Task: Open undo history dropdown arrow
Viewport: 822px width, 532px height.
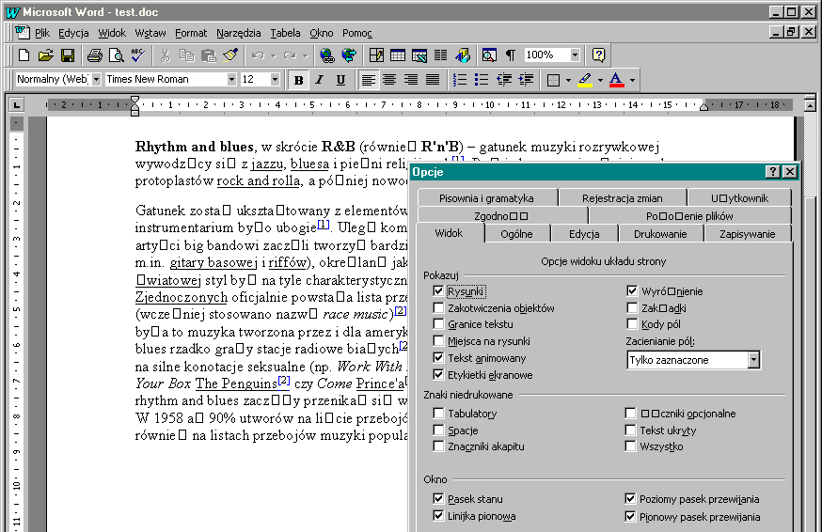Action: click(273, 55)
